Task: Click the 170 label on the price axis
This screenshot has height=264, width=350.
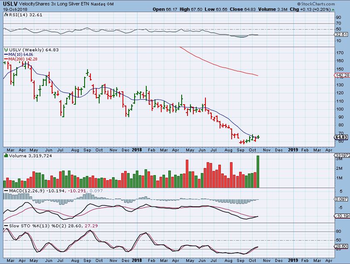Action: pos(340,53)
